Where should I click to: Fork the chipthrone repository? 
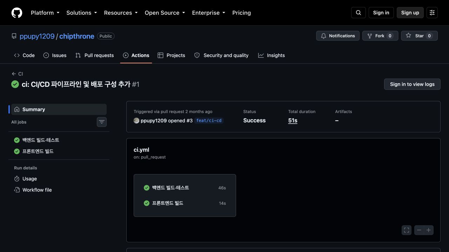[x=380, y=36]
